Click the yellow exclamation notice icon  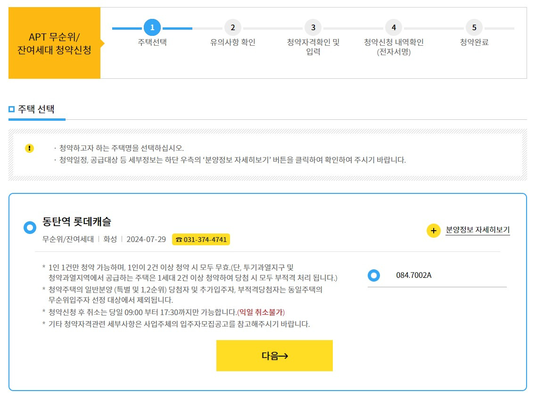[29, 148]
